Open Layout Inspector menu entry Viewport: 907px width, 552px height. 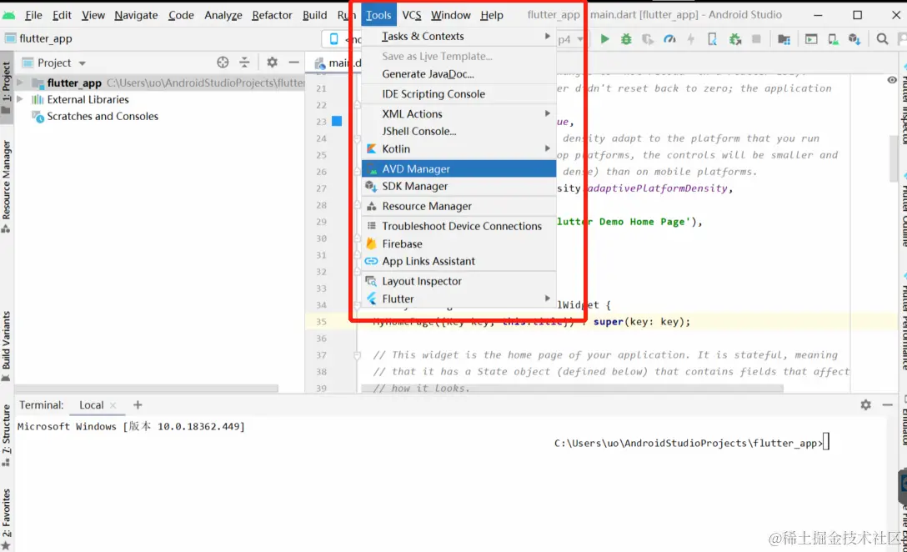459,281
